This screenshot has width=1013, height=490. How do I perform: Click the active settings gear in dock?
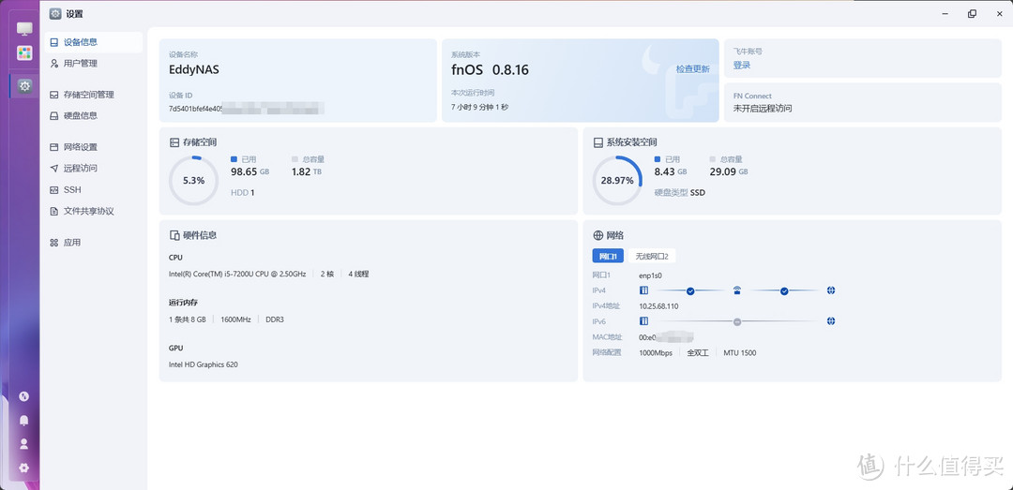point(24,85)
